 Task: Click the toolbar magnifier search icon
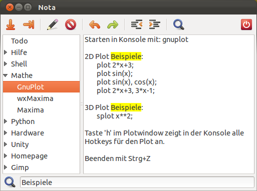pos(179,24)
